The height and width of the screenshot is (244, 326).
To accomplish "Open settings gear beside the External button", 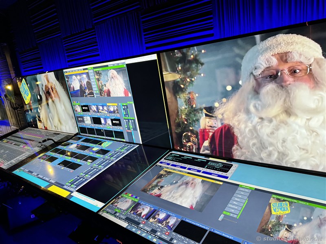I will click(x=141, y=226).
